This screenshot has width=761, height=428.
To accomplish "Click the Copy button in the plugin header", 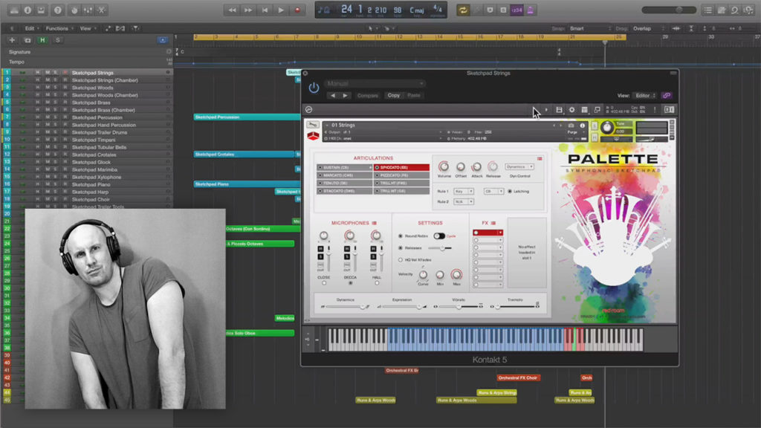I will pos(394,96).
